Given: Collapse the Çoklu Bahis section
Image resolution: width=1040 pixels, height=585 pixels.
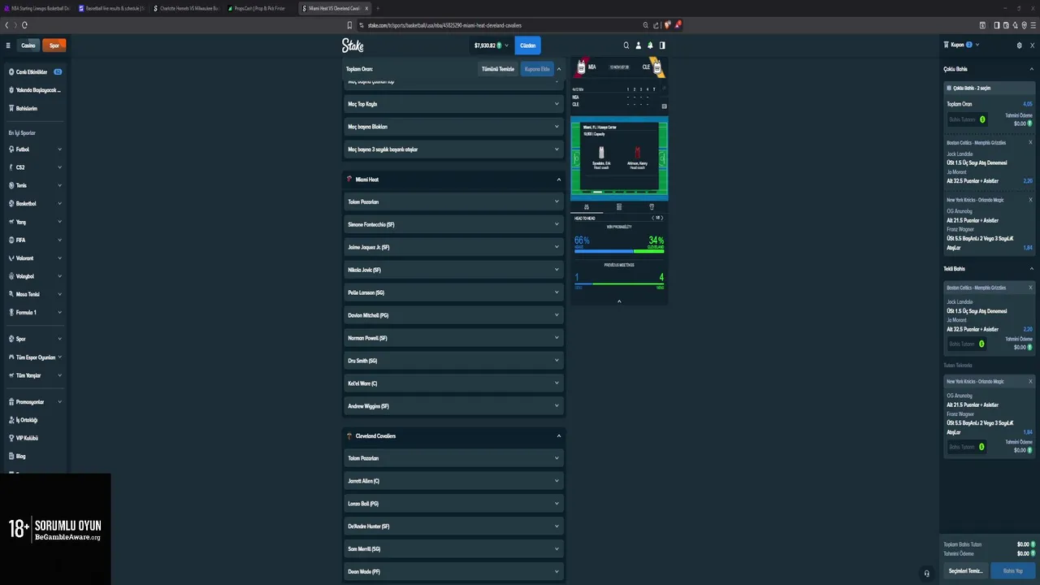Looking at the screenshot, I should [1032, 69].
